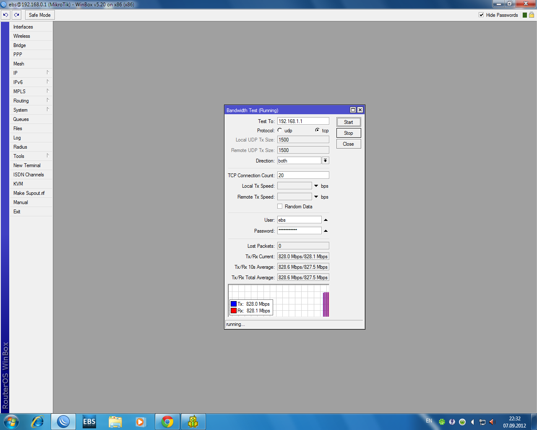Open Google Chrome from the taskbar

coord(167,422)
